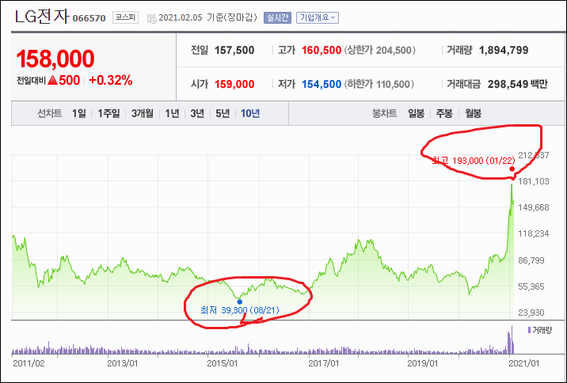Click the 최고 193,000 (01/22) label
The width and height of the screenshot is (567, 383).
point(474,161)
